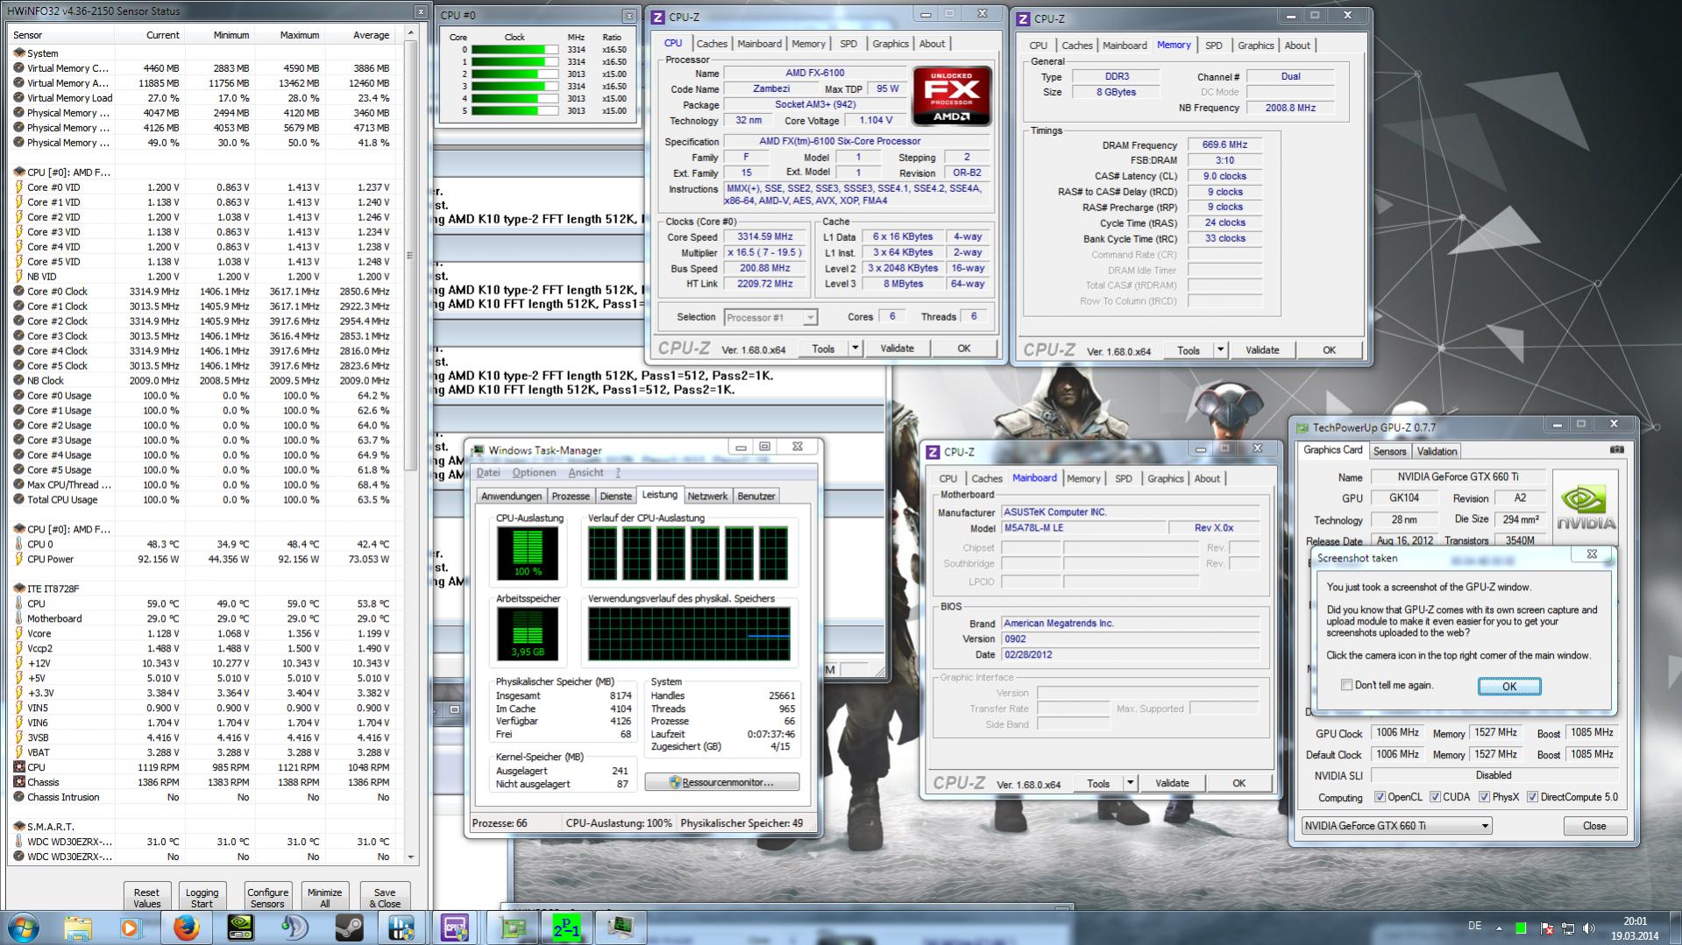Expand the Tools dropdown arrow in Mainboard CPU-Z
The width and height of the screenshot is (1682, 945).
pos(1130,784)
